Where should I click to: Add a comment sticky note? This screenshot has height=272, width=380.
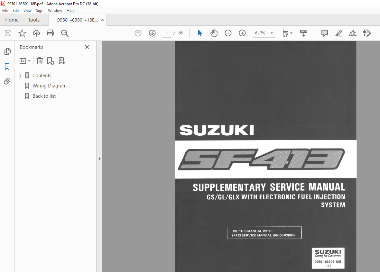pyautogui.click(x=325, y=33)
